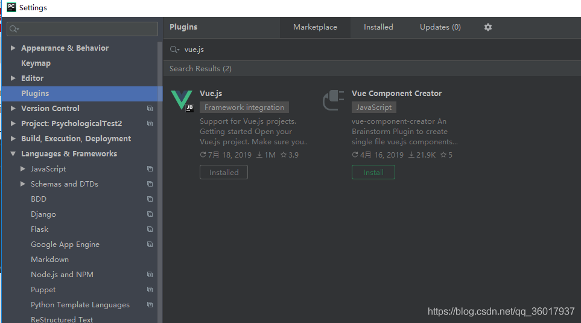Screen dimensions: 581x323
Task: Switch to the Installed tab
Action: click(x=378, y=27)
